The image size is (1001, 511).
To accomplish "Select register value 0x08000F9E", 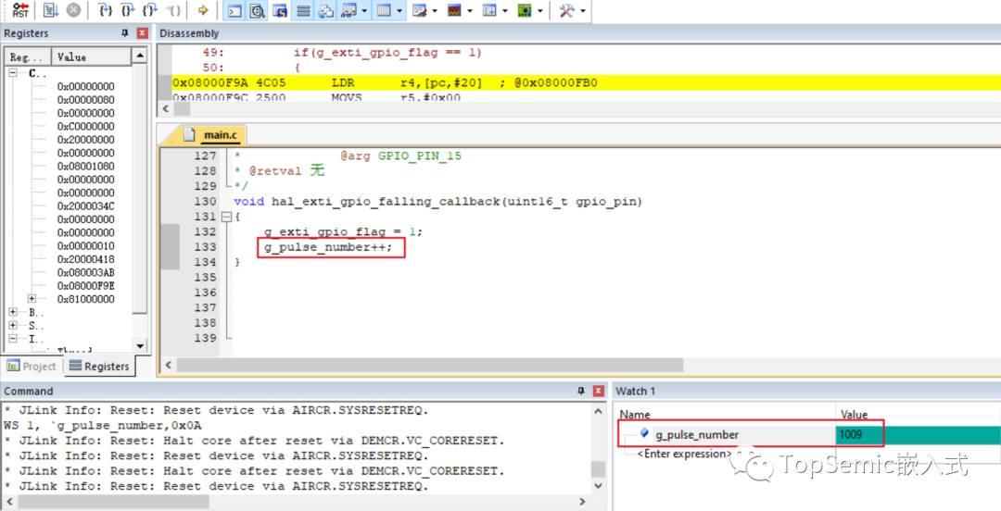I will [85, 286].
